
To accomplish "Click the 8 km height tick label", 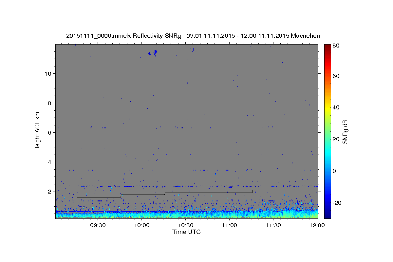I will click(x=49, y=103).
